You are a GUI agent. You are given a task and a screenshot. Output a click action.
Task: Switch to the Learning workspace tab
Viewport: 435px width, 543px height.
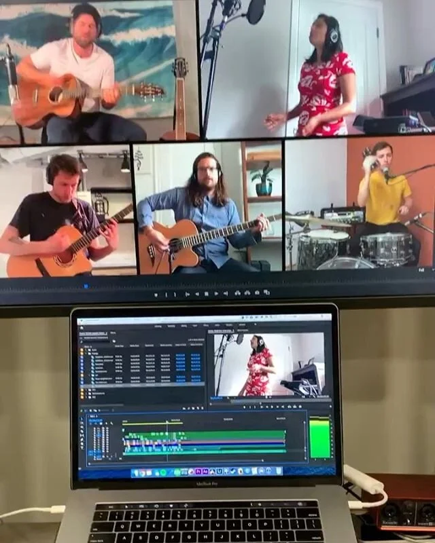[x=158, y=326]
